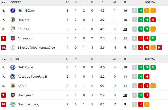168x110 pixels.
Task: Click the Καβάλα team logo
Action: [13, 29]
